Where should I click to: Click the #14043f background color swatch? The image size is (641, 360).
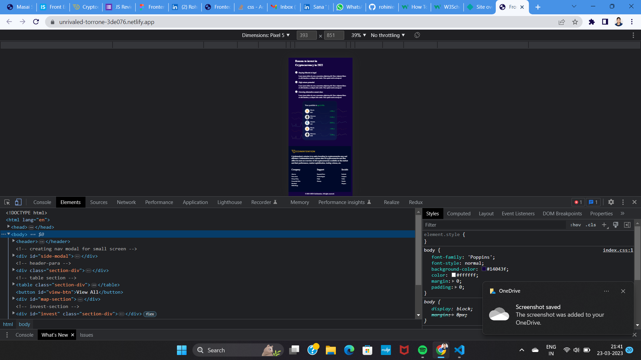pos(484,269)
